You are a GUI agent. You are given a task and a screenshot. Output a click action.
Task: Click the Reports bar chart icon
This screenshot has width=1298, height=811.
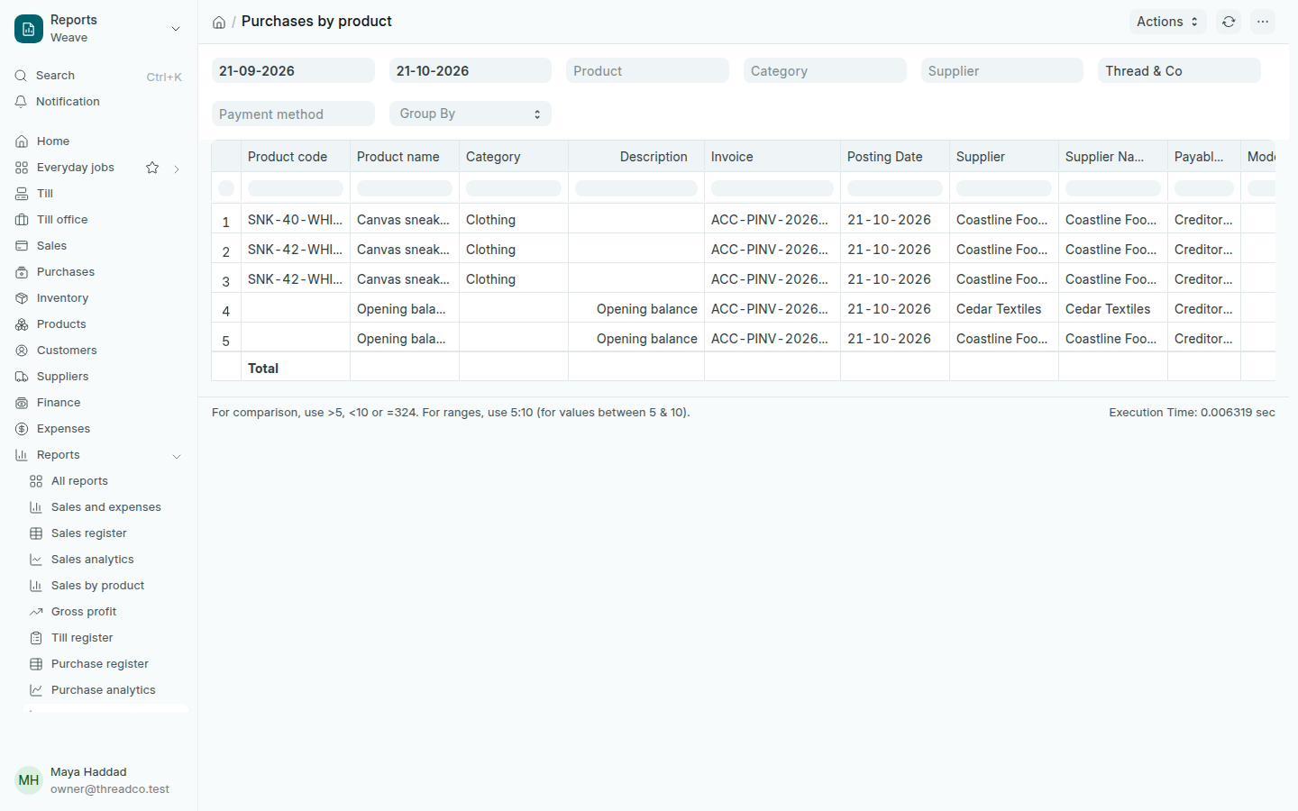tap(22, 455)
